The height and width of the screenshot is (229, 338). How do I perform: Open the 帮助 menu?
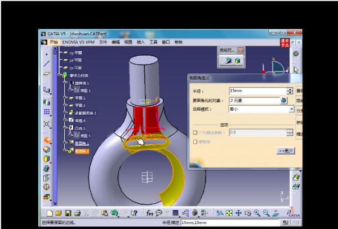click(178, 42)
